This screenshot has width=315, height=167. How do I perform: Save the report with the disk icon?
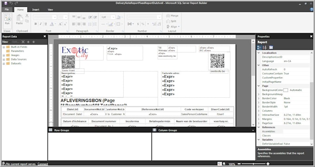coord(6,3)
